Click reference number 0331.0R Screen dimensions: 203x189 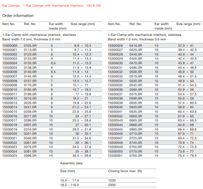30,134
